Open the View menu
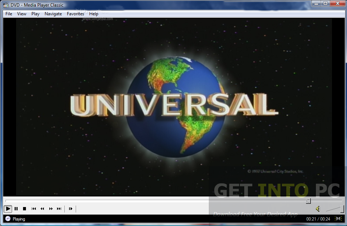The height and width of the screenshot is (226, 347). pos(22,14)
